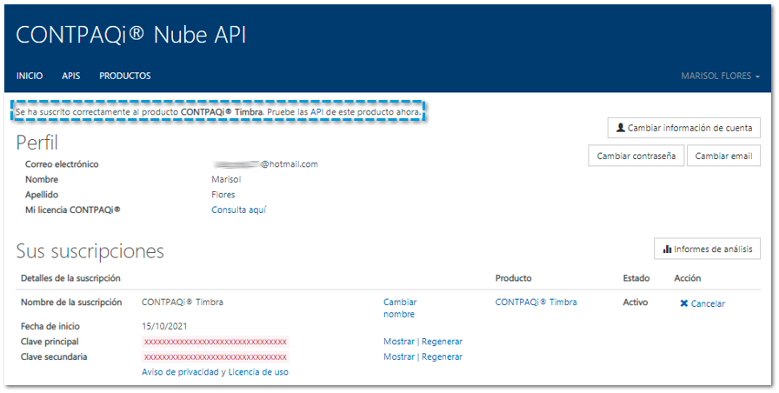Open Informes de análisis reports
This screenshot has width=779, height=393.
pyautogui.click(x=707, y=249)
